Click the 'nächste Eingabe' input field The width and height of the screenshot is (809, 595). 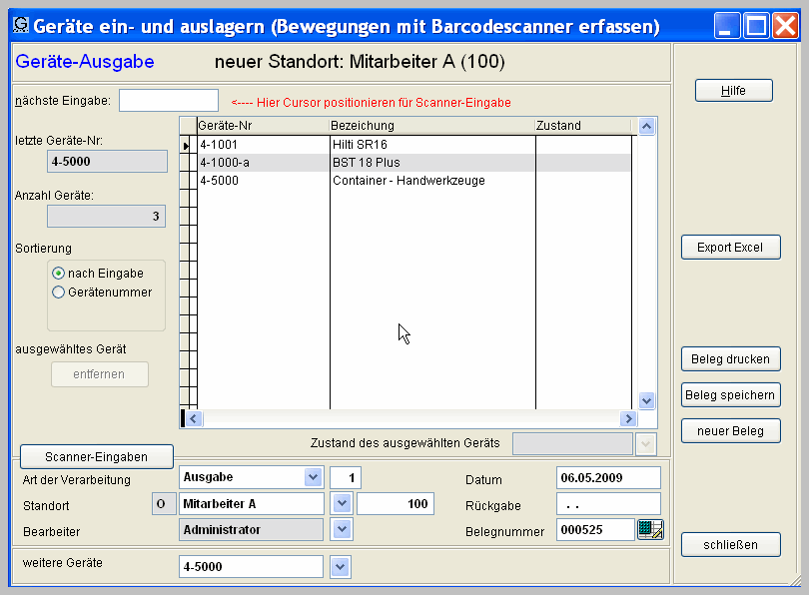coord(168,101)
